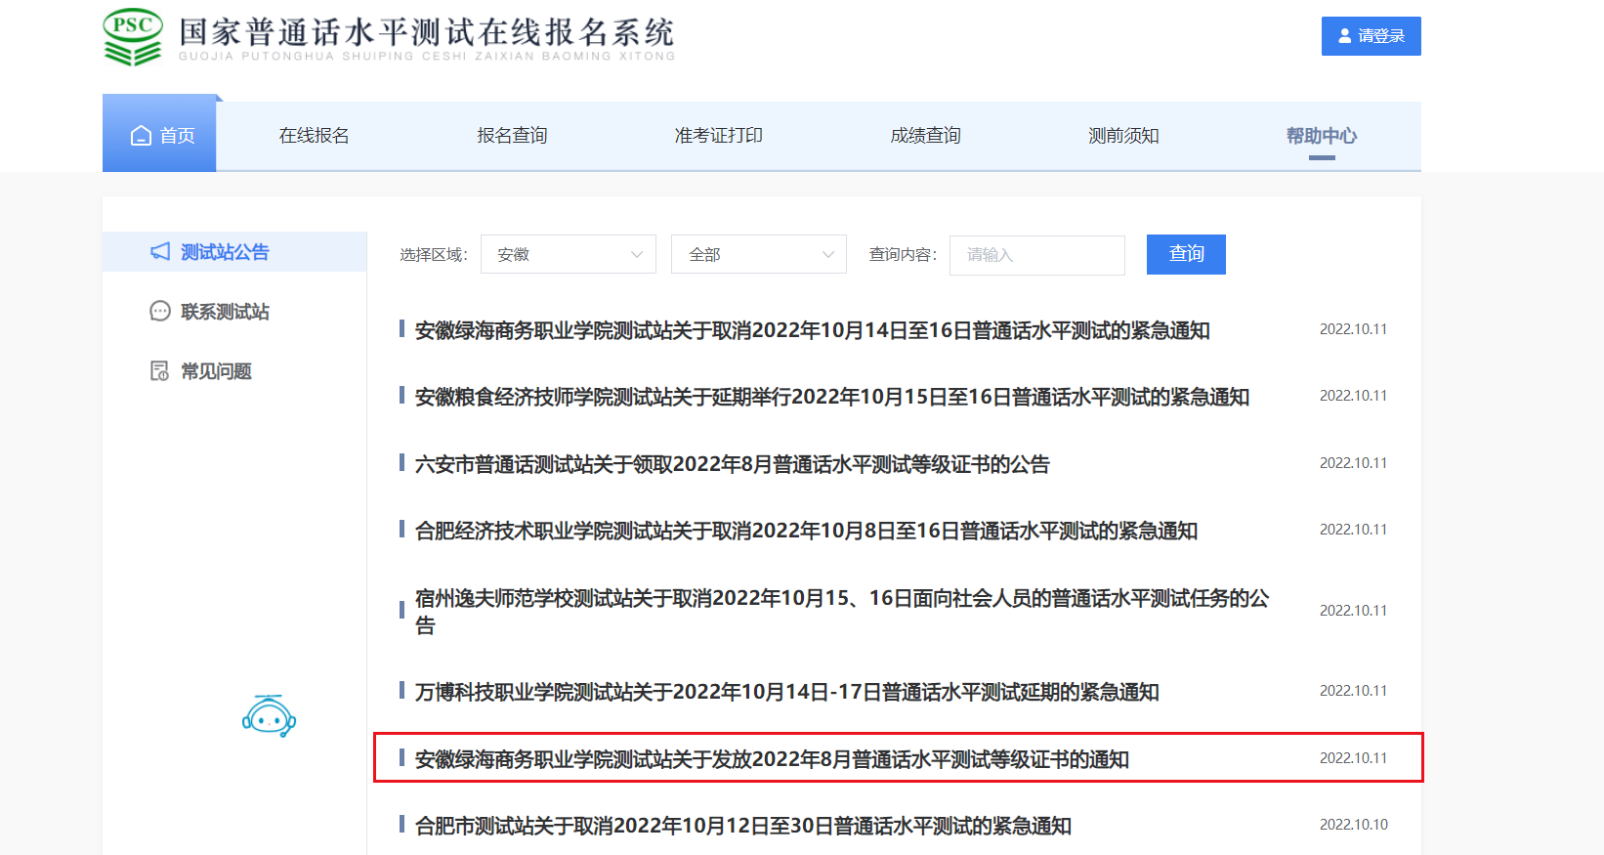Viewport: 1604px width, 855px height.
Task: Open 安徽绿海商务职业学院 notice on issuing August certificates
Action: coord(772,759)
